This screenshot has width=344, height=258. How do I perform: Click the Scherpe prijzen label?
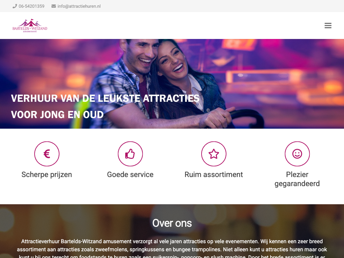point(47,175)
